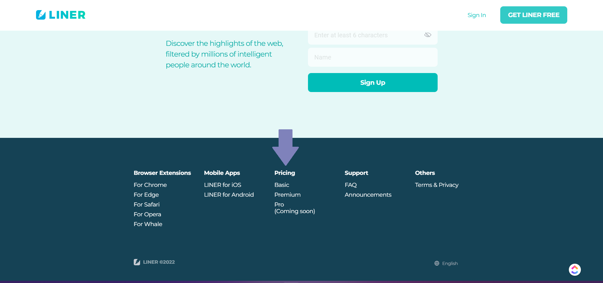Viewport: 603px width, 283px height.
Task: Focus the Name input field
Action: tap(372, 57)
